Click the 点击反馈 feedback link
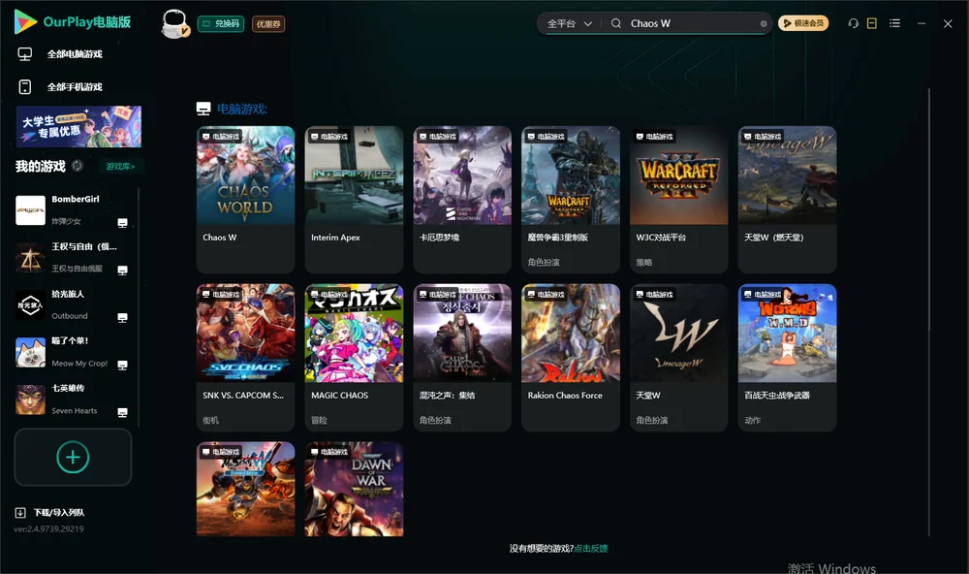The width and height of the screenshot is (969, 574). (x=591, y=548)
